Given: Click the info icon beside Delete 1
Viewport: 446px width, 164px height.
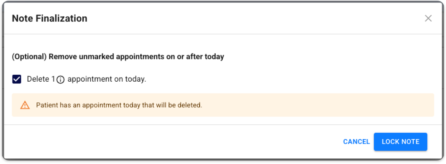Looking at the screenshot, I should (x=60, y=80).
